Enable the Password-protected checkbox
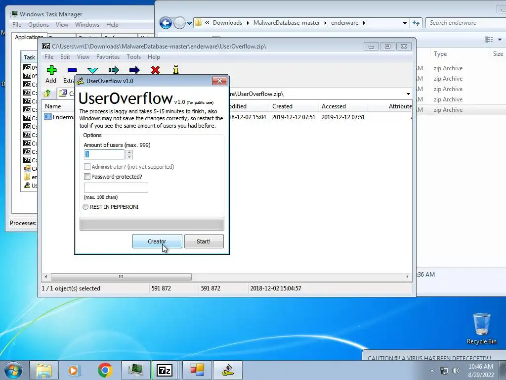The width and height of the screenshot is (506, 380). point(87,177)
